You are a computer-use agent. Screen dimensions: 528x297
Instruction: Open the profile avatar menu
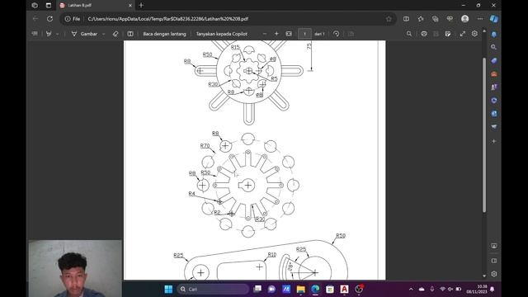[465, 19]
